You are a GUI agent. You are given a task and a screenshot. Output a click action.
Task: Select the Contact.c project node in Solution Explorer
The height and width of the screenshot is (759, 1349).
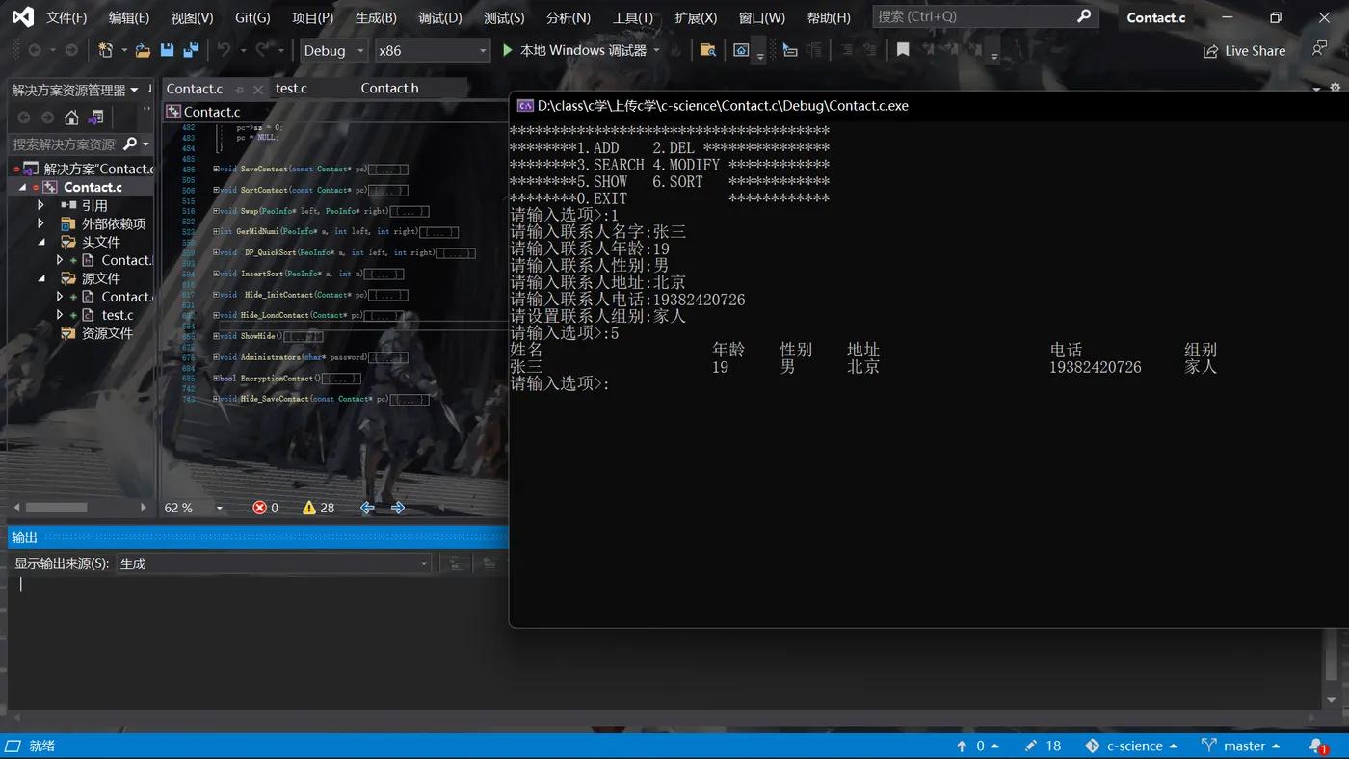[x=93, y=187]
